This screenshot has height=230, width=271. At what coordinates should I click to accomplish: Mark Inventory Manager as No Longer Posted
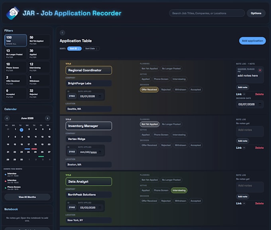pos(171,124)
